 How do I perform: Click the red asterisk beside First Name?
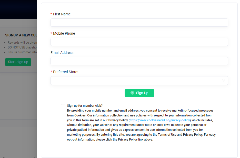tap(51, 14)
